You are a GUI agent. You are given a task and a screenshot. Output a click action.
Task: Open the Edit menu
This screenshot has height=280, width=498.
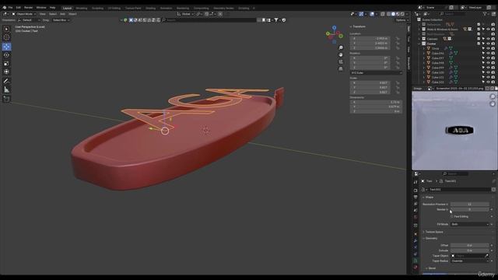click(19, 8)
